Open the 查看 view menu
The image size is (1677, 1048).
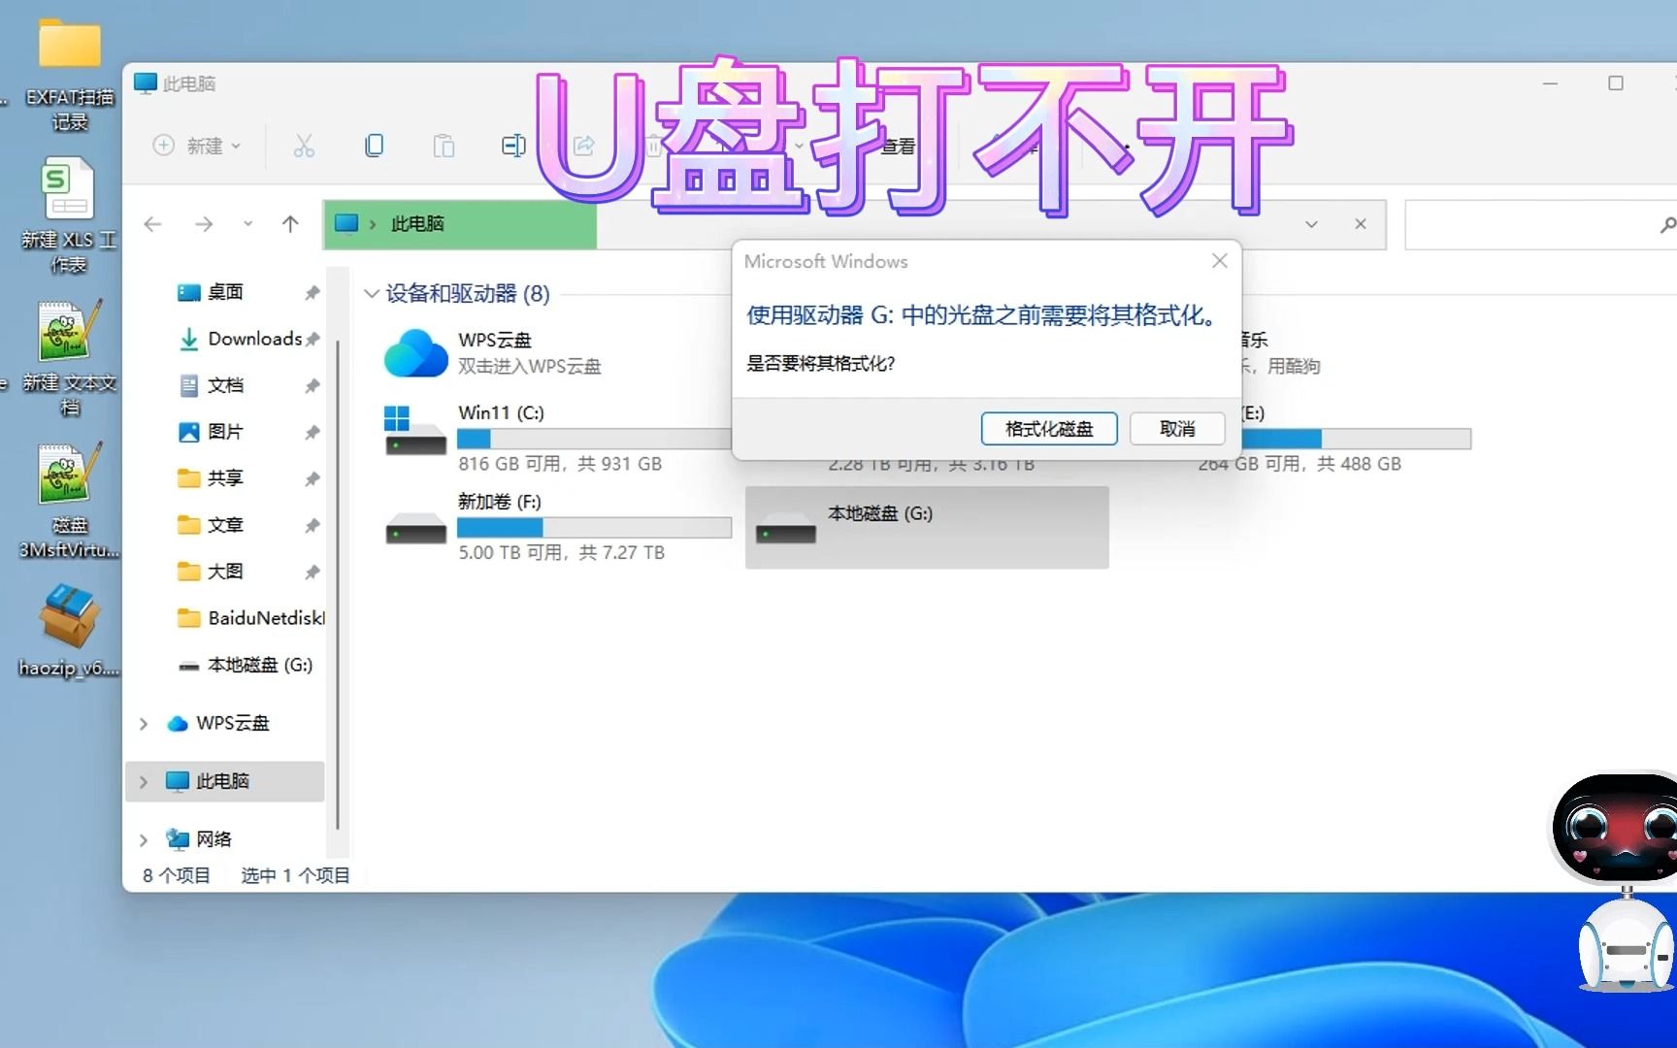(897, 146)
